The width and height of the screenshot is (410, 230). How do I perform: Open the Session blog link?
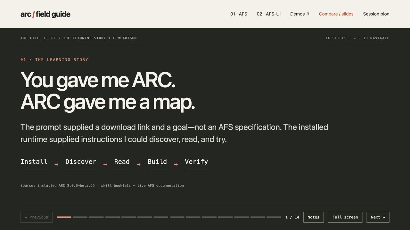pos(376,14)
